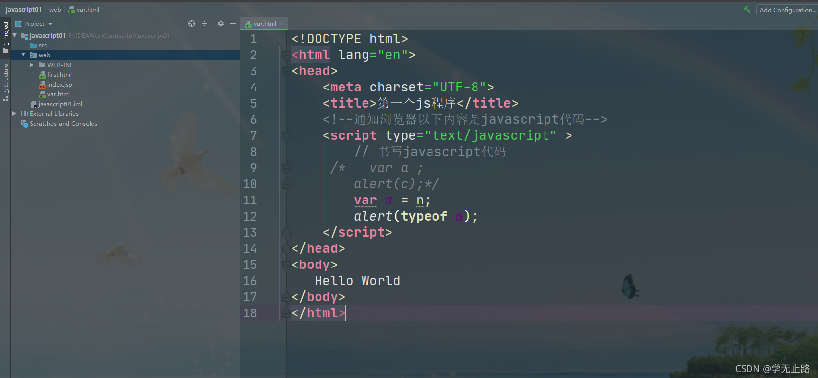Collapse the javascript01 project root
Screen dimensions: 818x378
pyautogui.click(x=15, y=35)
